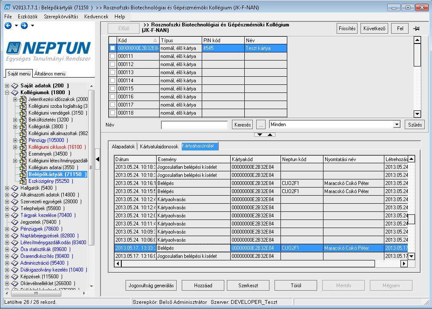This screenshot has width=432, height=309.
Task: Tick the checkbox for card 000114
Action: click(x=112, y=81)
